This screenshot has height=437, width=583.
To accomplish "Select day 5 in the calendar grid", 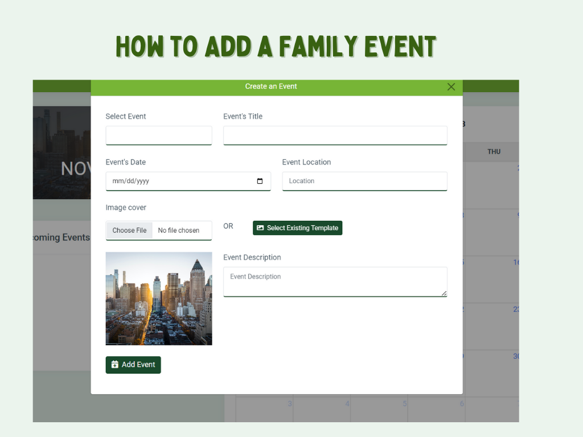I will (405, 404).
